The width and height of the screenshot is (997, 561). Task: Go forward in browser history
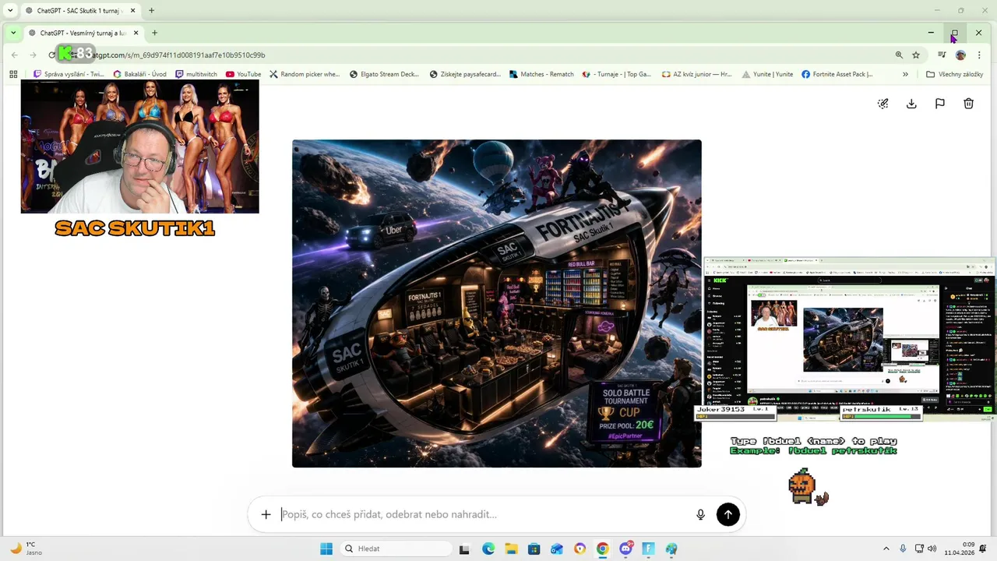point(33,55)
